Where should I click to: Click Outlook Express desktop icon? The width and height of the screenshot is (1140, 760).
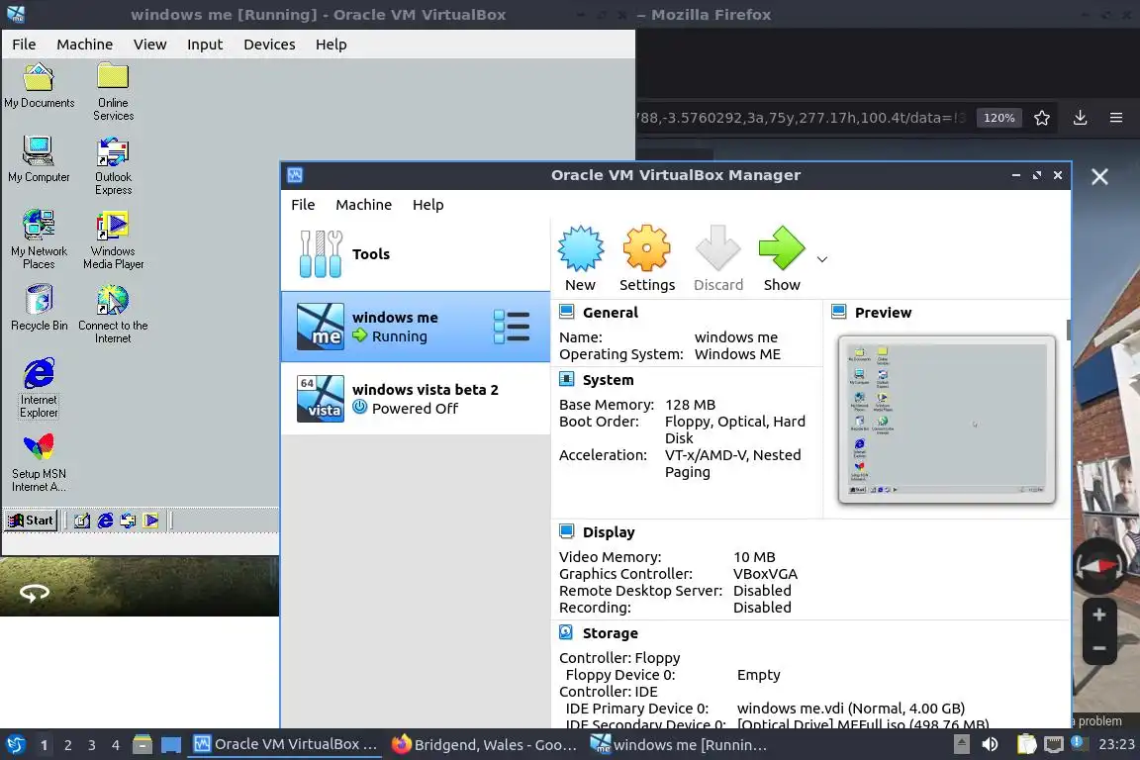[x=113, y=166]
